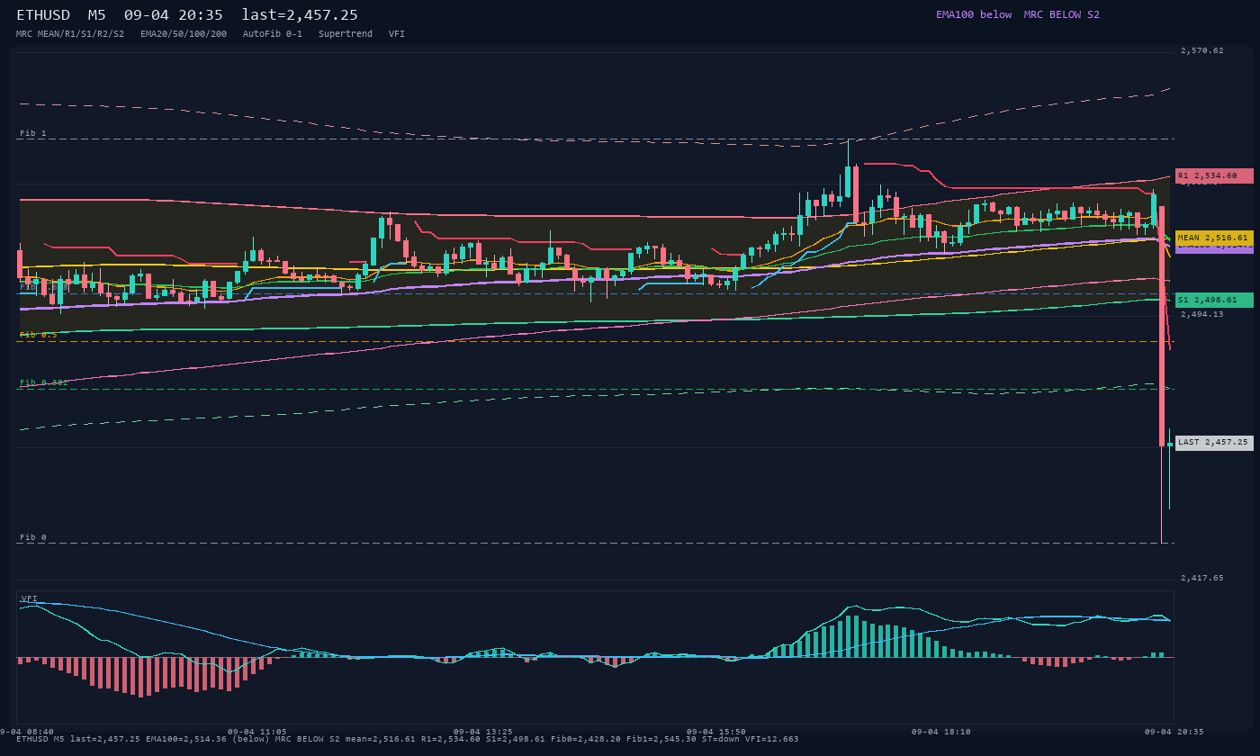Select the yellow MEAN 2,516.61 price tag
Screen dimensions: 1260x756
click(1214, 238)
